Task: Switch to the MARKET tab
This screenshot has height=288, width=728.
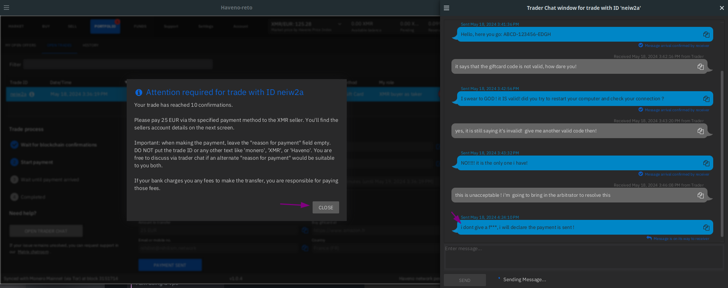Action: coord(16,26)
